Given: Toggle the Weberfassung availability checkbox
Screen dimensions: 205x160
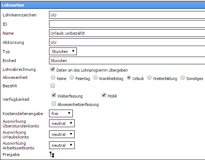Looking at the screenshot, I should [54, 95].
